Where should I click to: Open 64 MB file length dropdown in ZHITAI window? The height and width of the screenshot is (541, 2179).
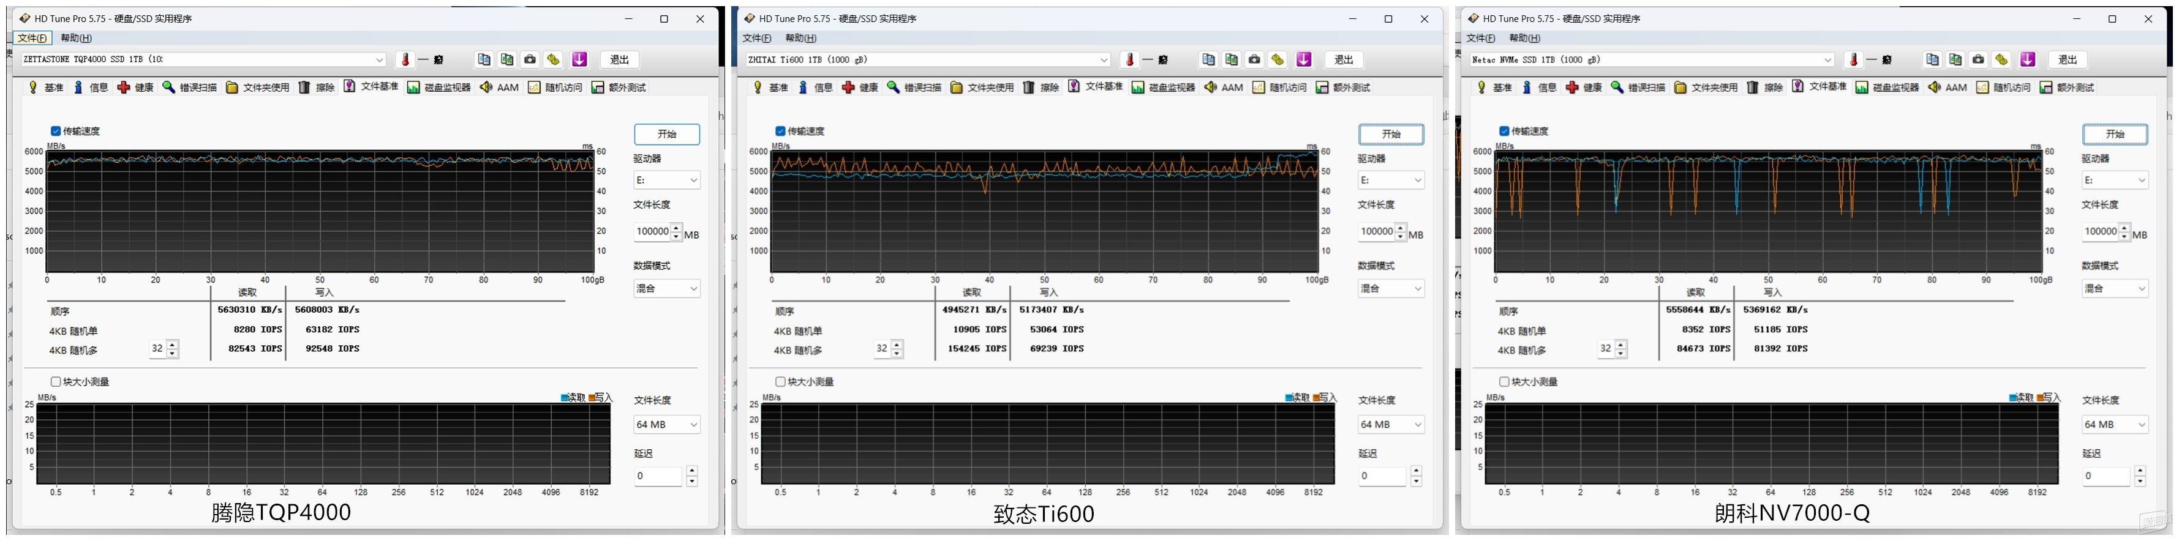click(x=1391, y=424)
